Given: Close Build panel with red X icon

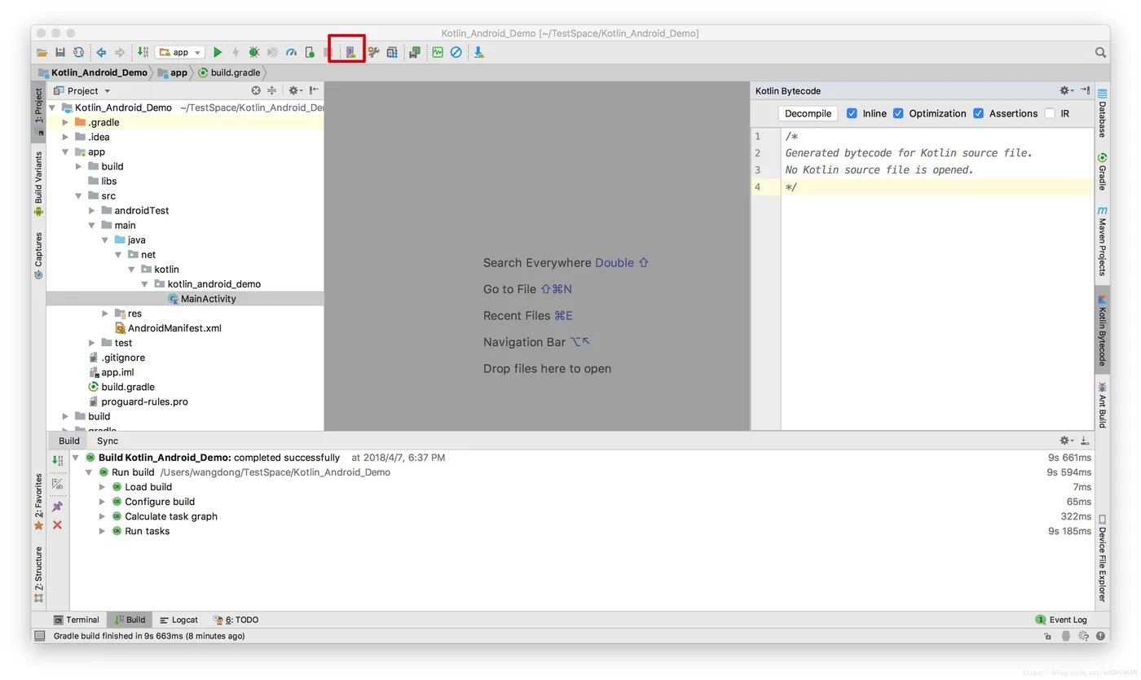Looking at the screenshot, I should pos(57,525).
